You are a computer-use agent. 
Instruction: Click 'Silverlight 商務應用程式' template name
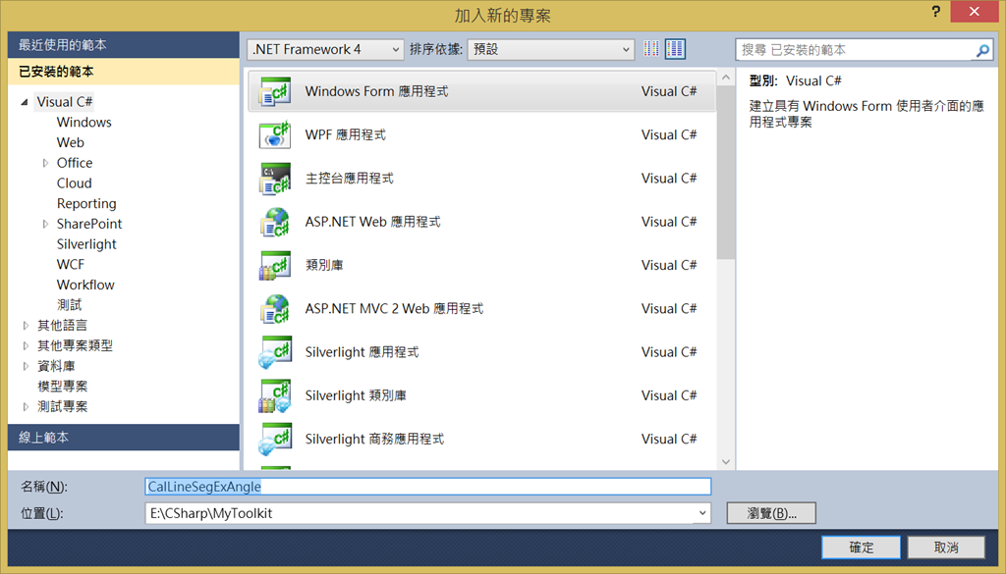click(x=374, y=440)
